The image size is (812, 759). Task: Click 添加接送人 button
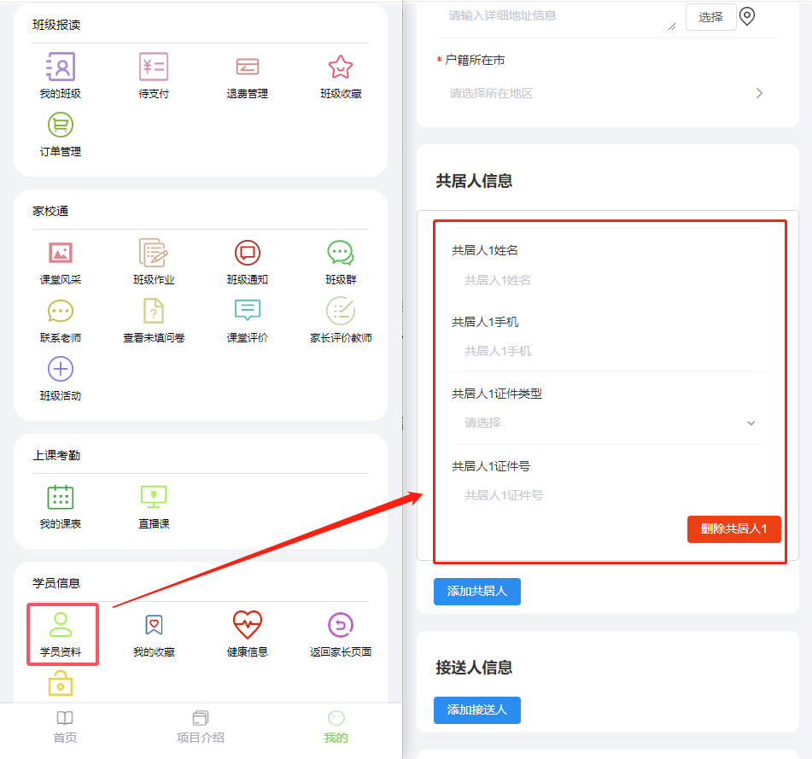tap(477, 709)
